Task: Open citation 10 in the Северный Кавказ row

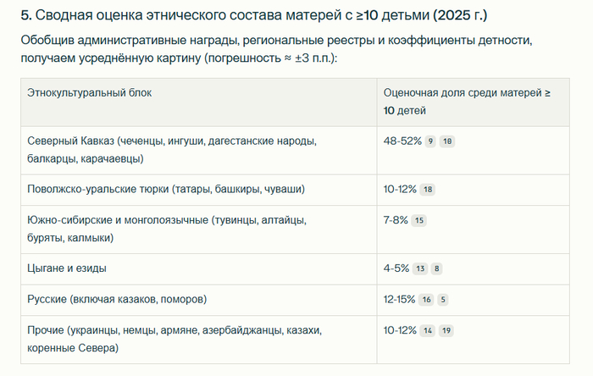Action: point(447,141)
